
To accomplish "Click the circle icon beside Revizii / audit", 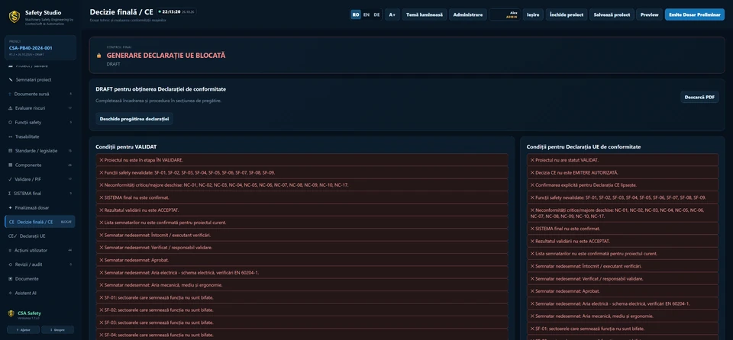I will coord(10,265).
